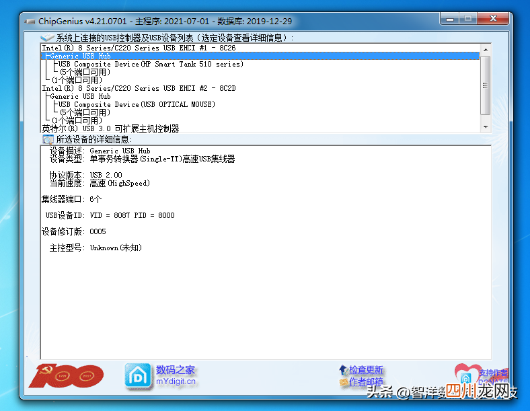
Task: Click the USB device list header icon
Action: (x=47, y=37)
